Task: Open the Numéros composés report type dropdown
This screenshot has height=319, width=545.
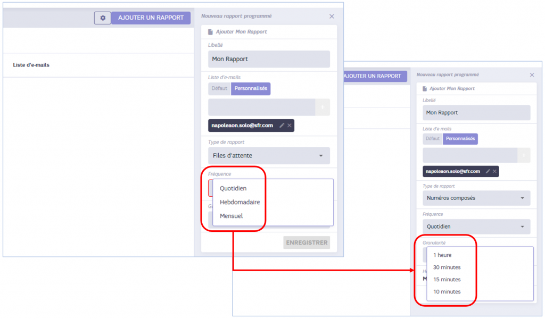Action: pos(476,198)
